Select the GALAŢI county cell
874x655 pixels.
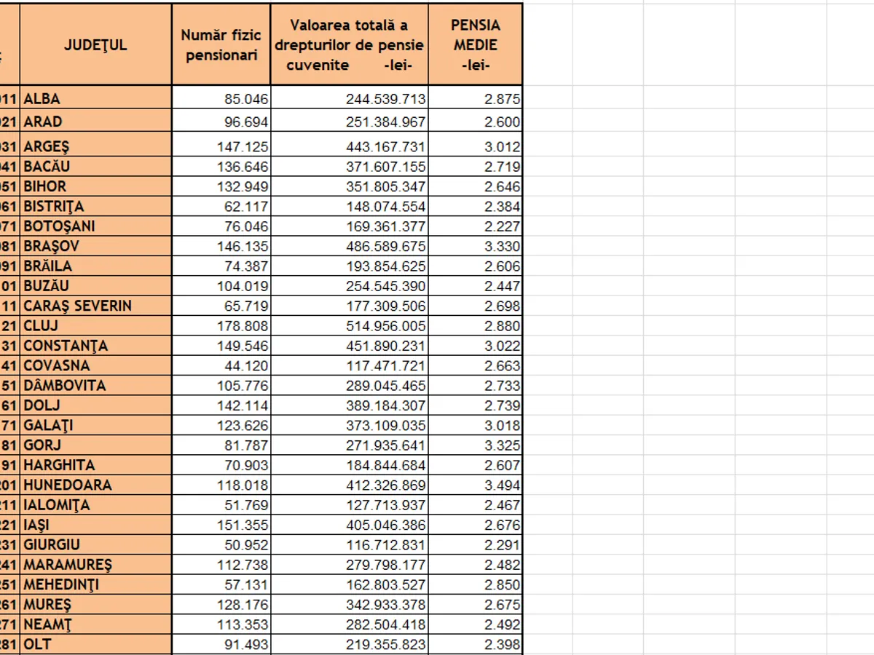(x=95, y=425)
